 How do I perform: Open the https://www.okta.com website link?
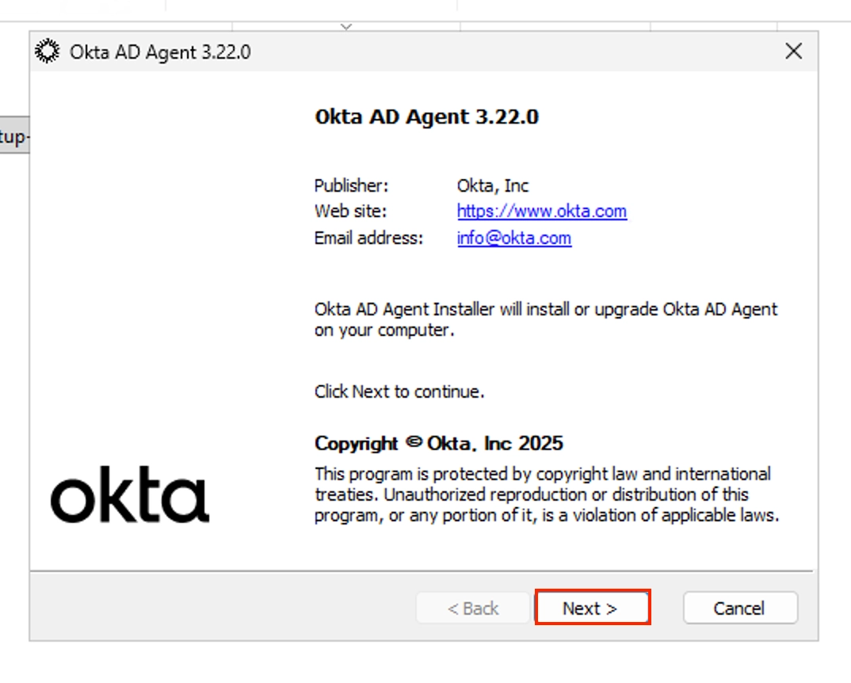(x=542, y=212)
